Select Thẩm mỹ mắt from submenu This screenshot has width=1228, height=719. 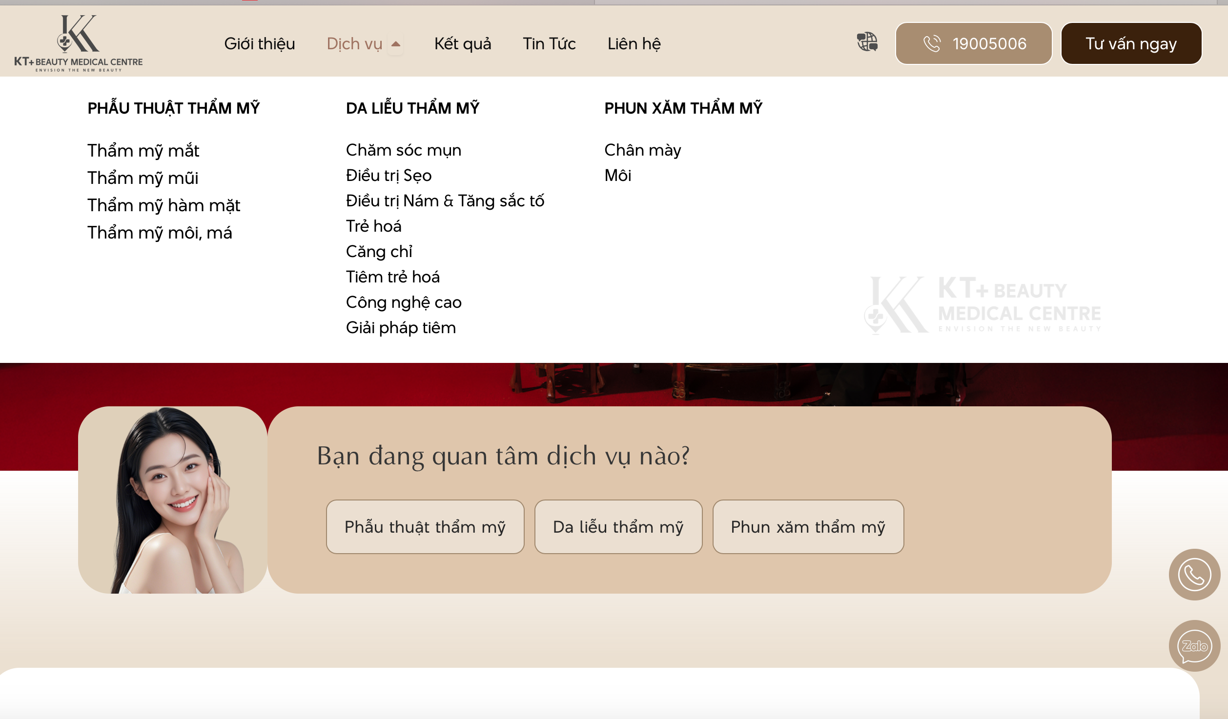click(x=143, y=151)
